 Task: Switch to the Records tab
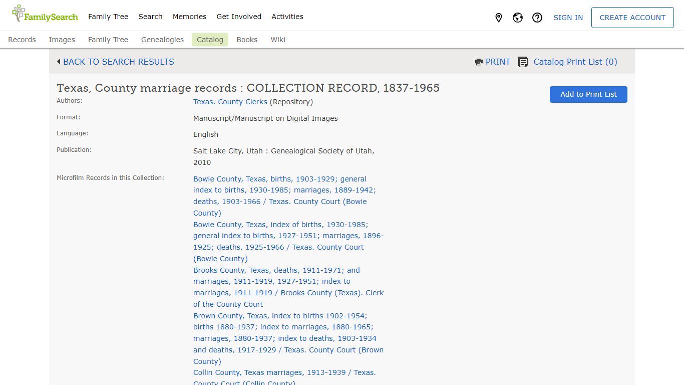point(22,40)
